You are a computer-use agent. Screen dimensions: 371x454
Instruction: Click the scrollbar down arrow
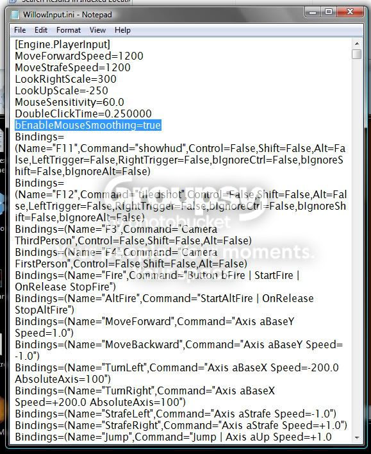(x=357, y=438)
